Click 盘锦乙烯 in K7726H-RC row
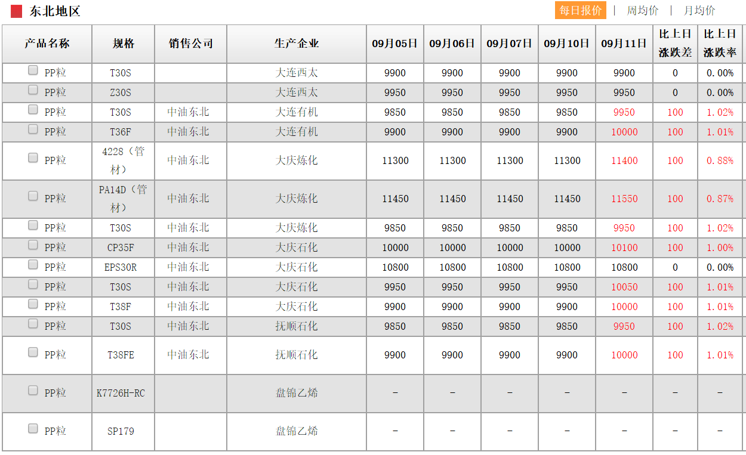 297,393
